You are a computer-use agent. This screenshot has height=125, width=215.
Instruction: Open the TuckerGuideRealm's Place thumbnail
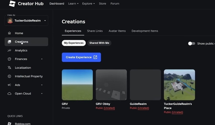[x=179, y=85]
